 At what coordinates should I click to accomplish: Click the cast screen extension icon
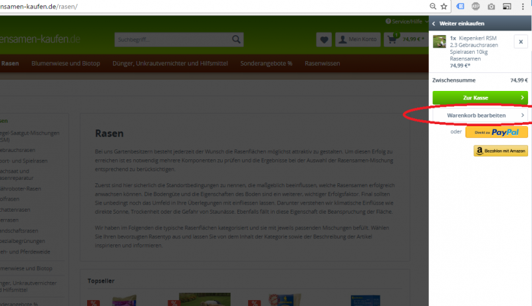point(507,7)
